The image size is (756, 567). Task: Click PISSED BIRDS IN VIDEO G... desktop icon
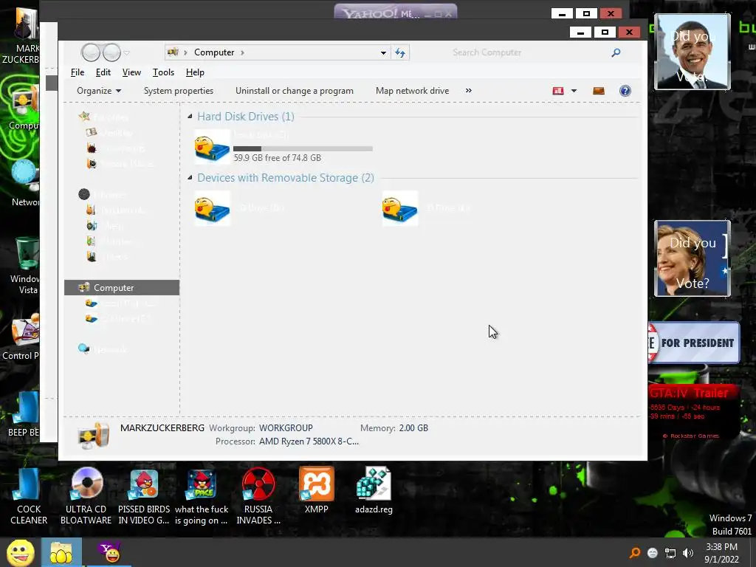[x=144, y=497]
